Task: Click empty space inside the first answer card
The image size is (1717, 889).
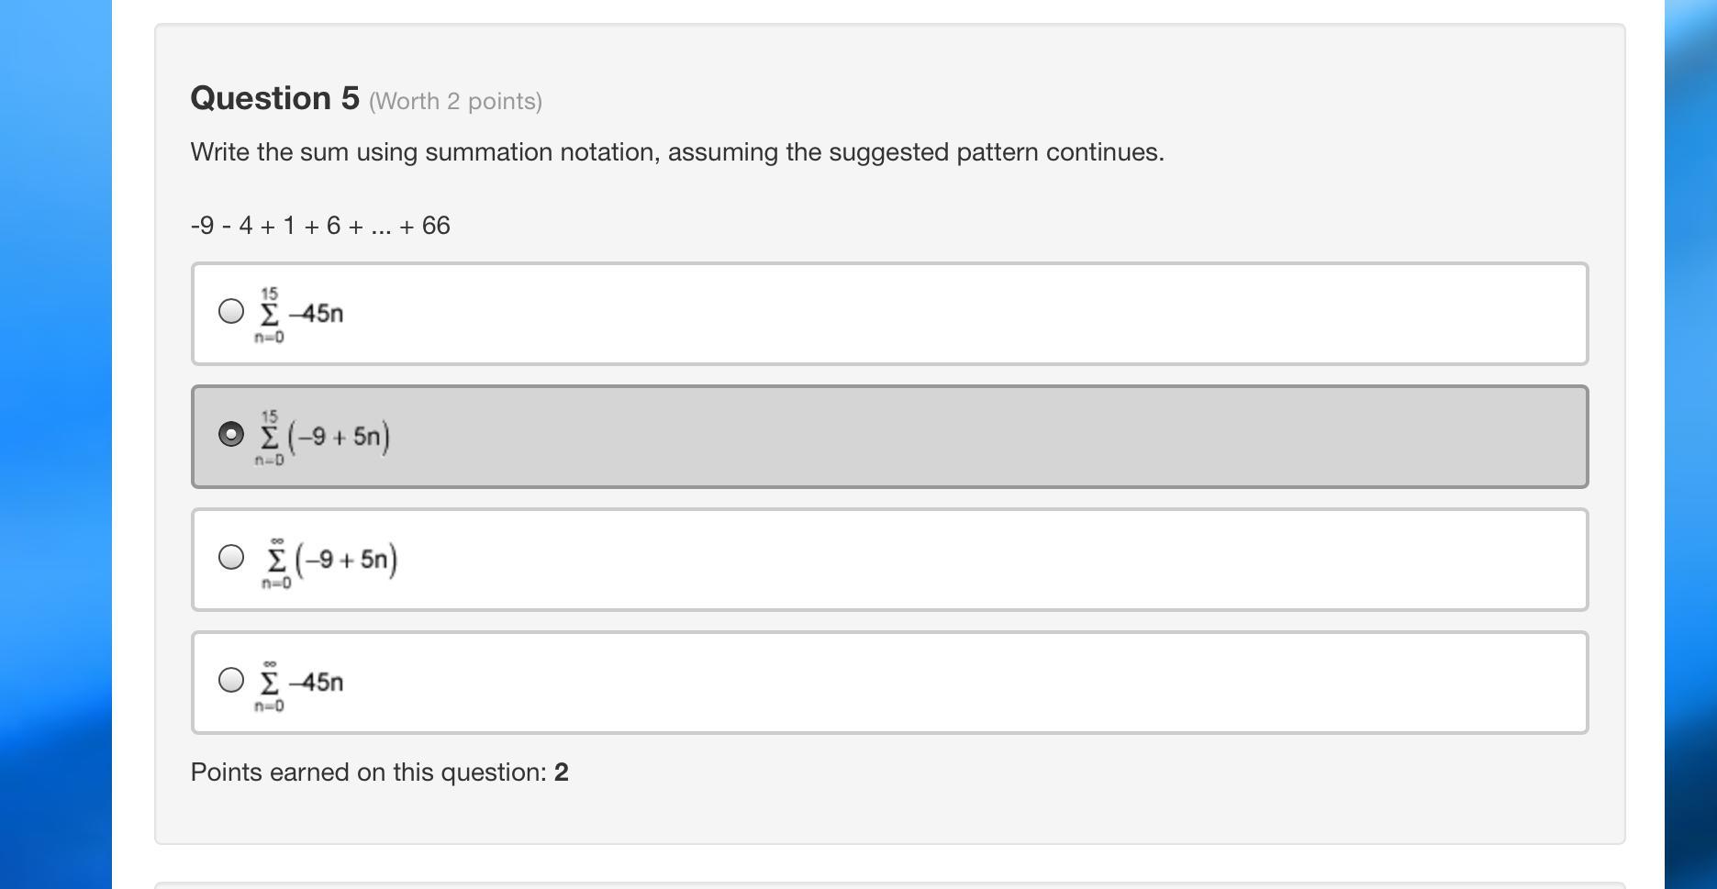Action: pos(918,314)
